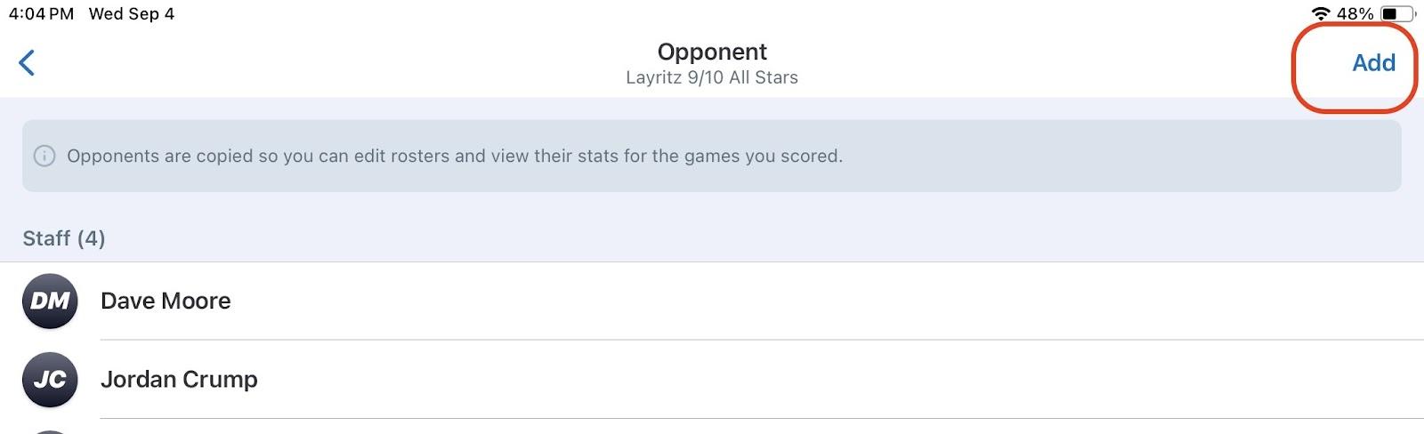Viewport: 1424px width, 434px height.
Task: Tap the Wed Sep 4 date
Action: point(132,13)
